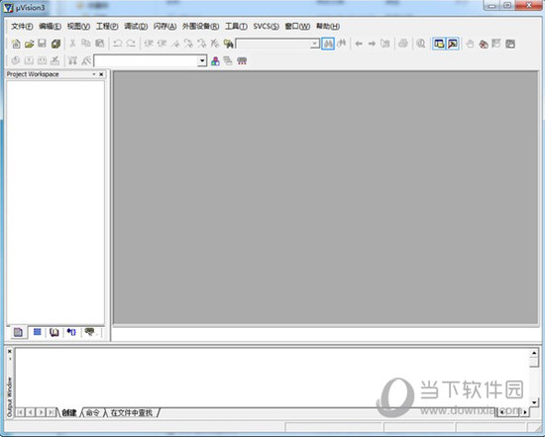Switch to the Files tab in Project Workspace
This screenshot has width=545, height=437.
point(18,332)
